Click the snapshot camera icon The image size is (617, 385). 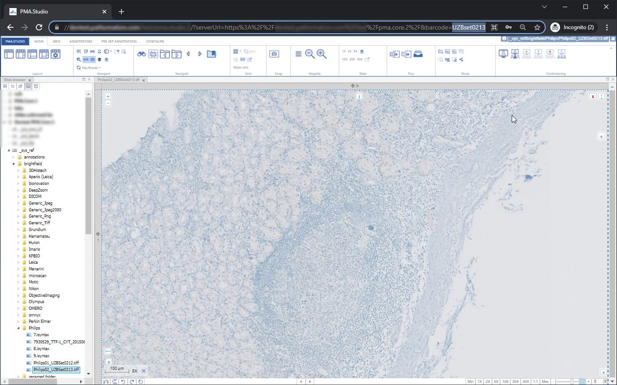point(274,54)
